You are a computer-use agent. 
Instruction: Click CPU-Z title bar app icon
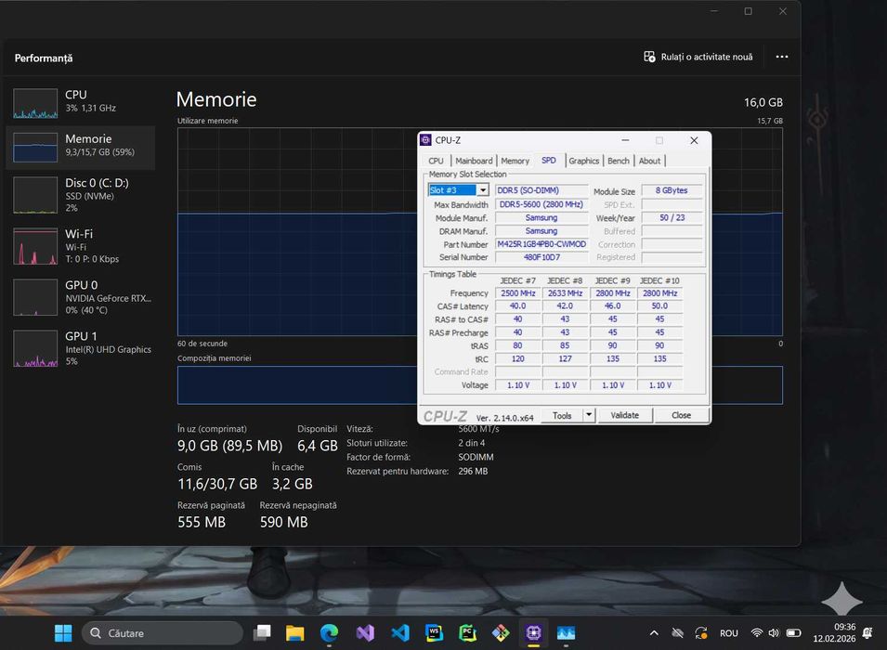click(426, 139)
